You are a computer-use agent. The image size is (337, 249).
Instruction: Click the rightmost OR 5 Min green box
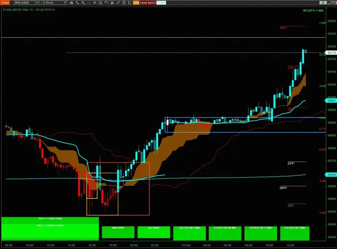click(295, 233)
